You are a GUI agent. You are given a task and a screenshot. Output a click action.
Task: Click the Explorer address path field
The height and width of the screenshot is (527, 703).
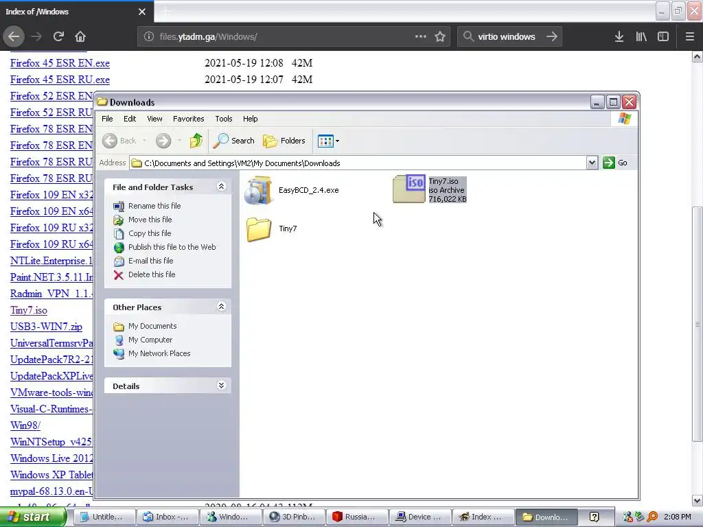(364, 163)
